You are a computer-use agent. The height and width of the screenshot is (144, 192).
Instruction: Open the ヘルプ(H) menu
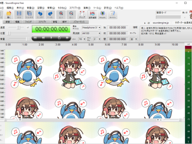pos(119,8)
